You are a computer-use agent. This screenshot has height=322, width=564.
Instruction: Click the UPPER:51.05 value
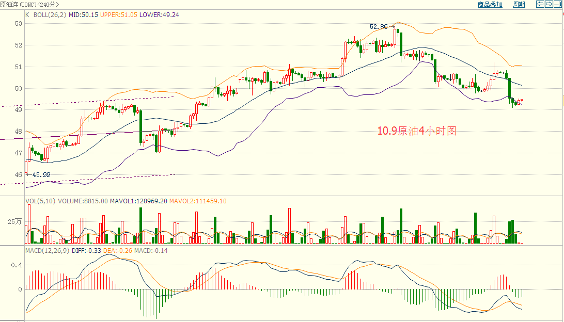(119, 15)
